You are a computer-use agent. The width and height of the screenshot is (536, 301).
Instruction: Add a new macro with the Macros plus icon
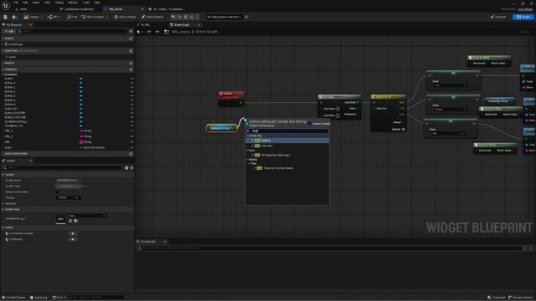tap(131, 64)
